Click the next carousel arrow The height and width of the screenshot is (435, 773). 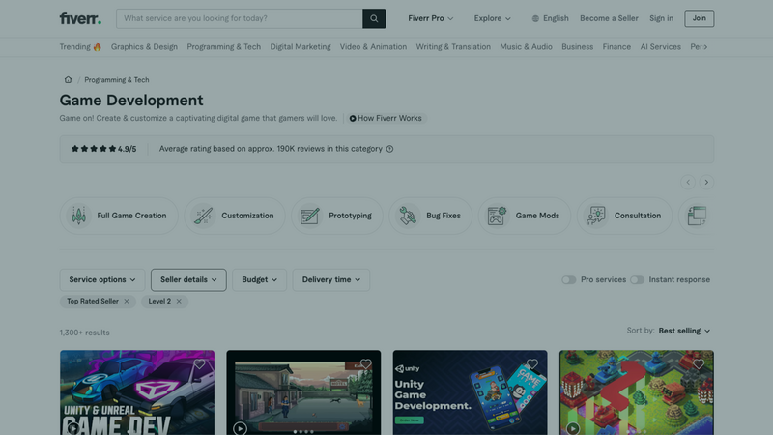[706, 182]
